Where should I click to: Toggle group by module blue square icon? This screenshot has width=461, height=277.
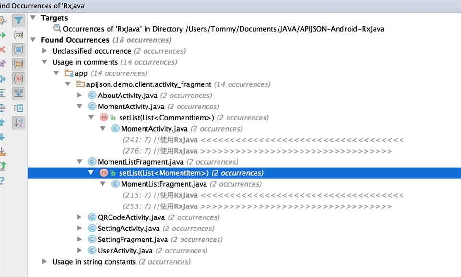coord(19,49)
